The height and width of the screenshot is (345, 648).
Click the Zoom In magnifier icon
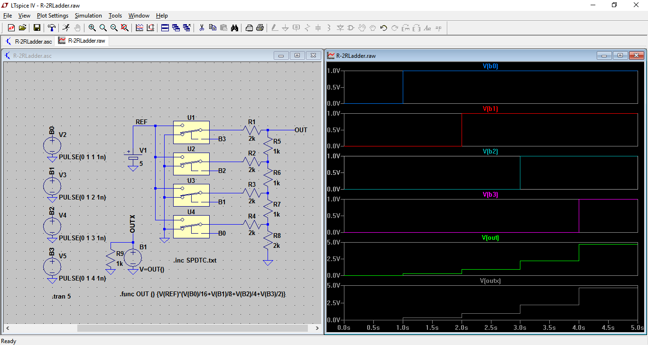(x=92, y=28)
